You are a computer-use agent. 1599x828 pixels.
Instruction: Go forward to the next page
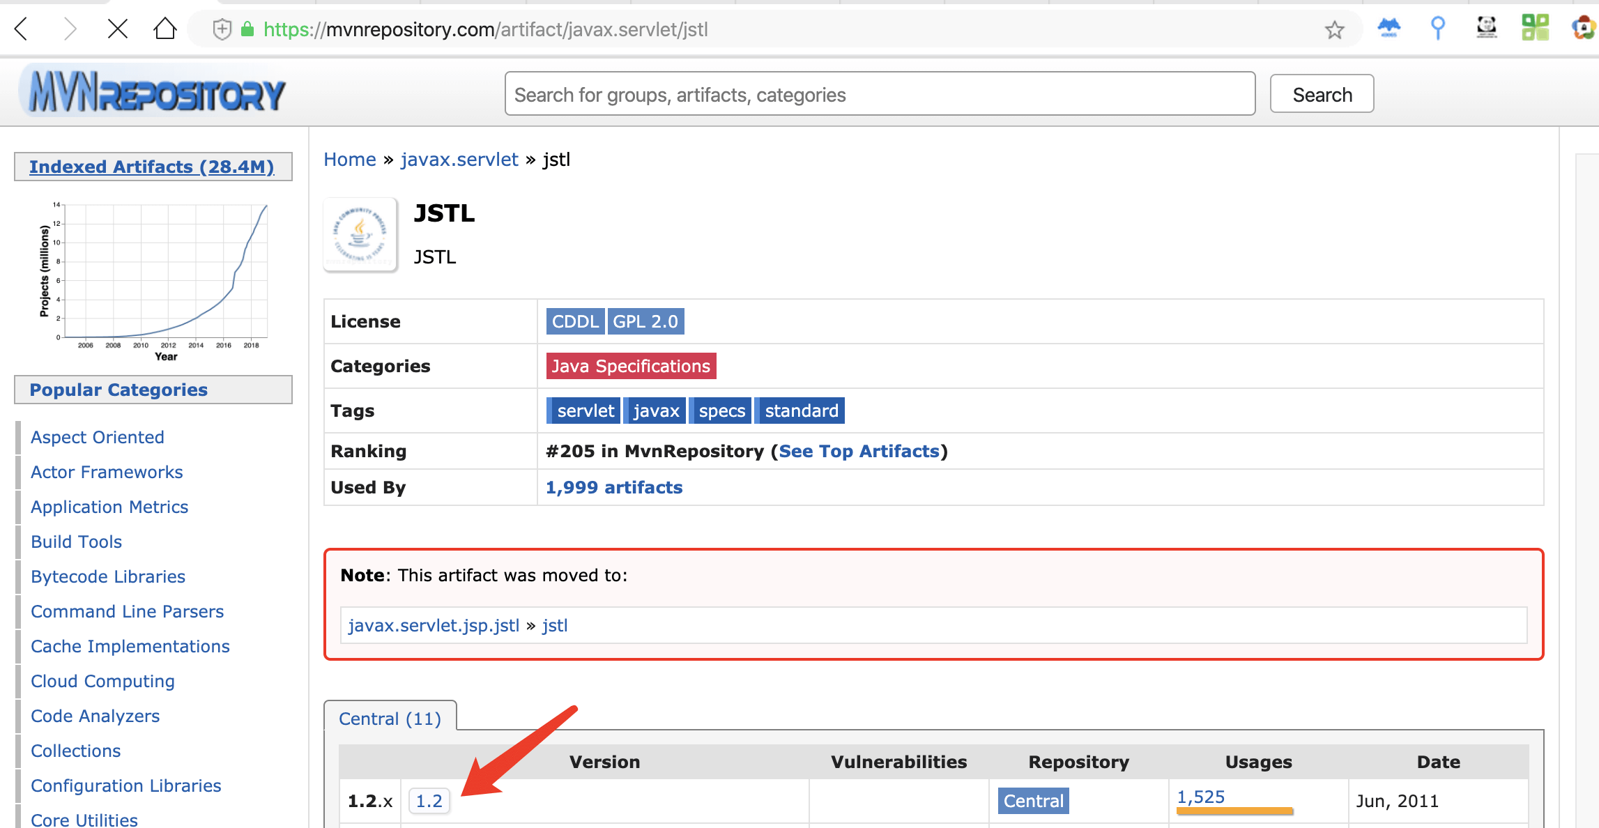pos(70,29)
